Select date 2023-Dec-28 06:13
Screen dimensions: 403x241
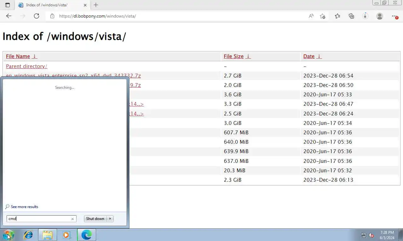tap(328, 180)
